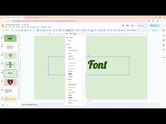Viewport: 166px width, 124px height.
Task: Expand Lora font weight submenu
Action: coord(83,82)
